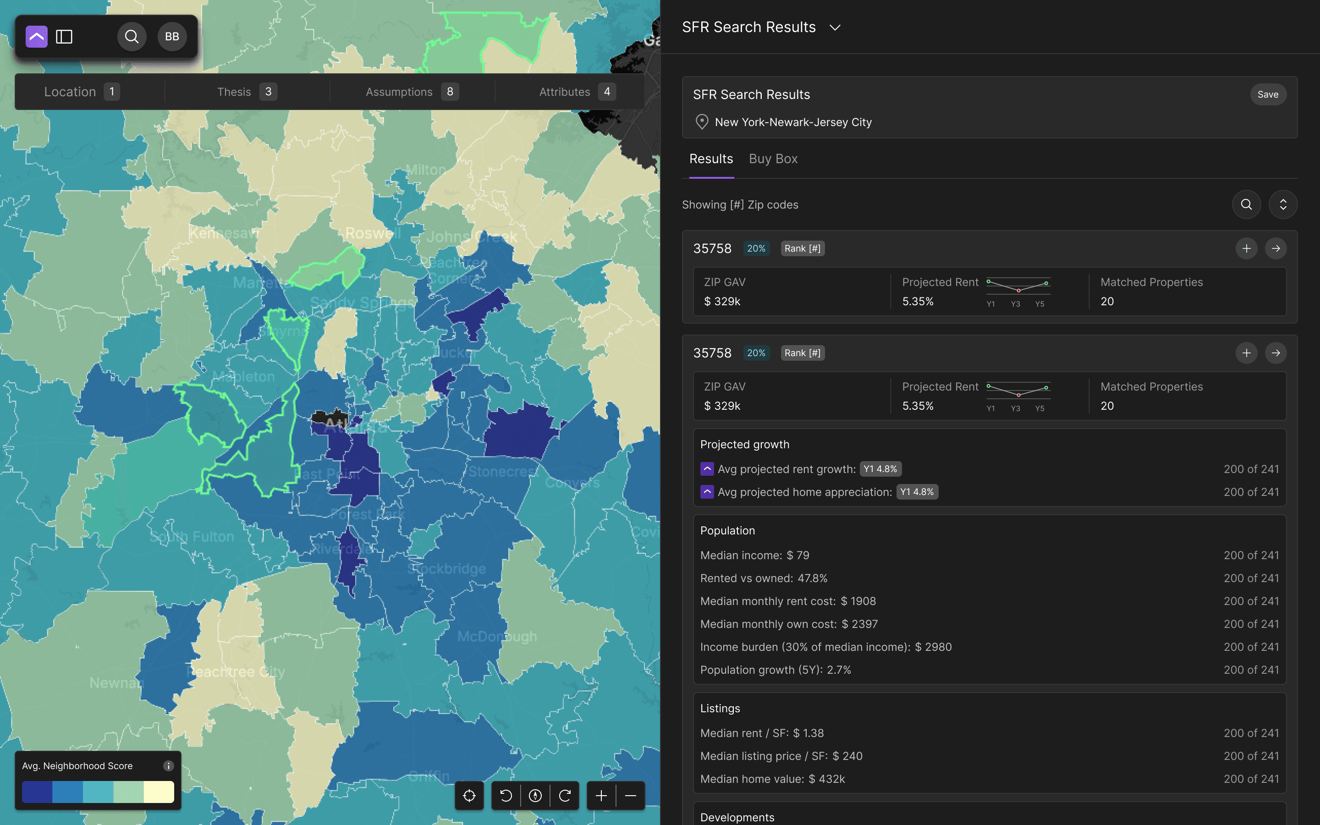Viewport: 1320px width, 825px height.
Task: Open the Attributes filter tab
Action: [x=577, y=92]
